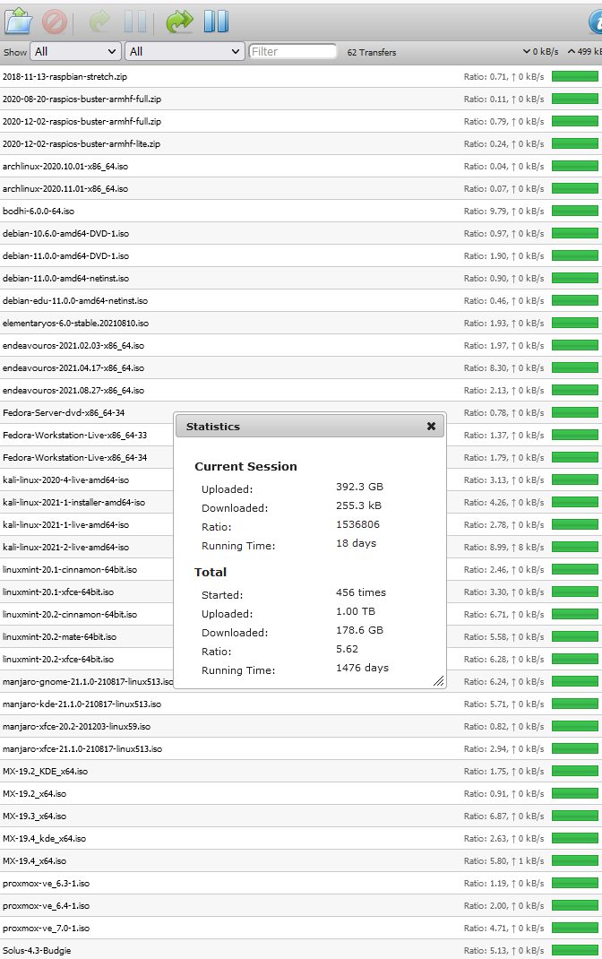The height and width of the screenshot is (959, 602).
Task: Select proxmox-ve_7.0-1.iso torrent
Action: click(301, 929)
